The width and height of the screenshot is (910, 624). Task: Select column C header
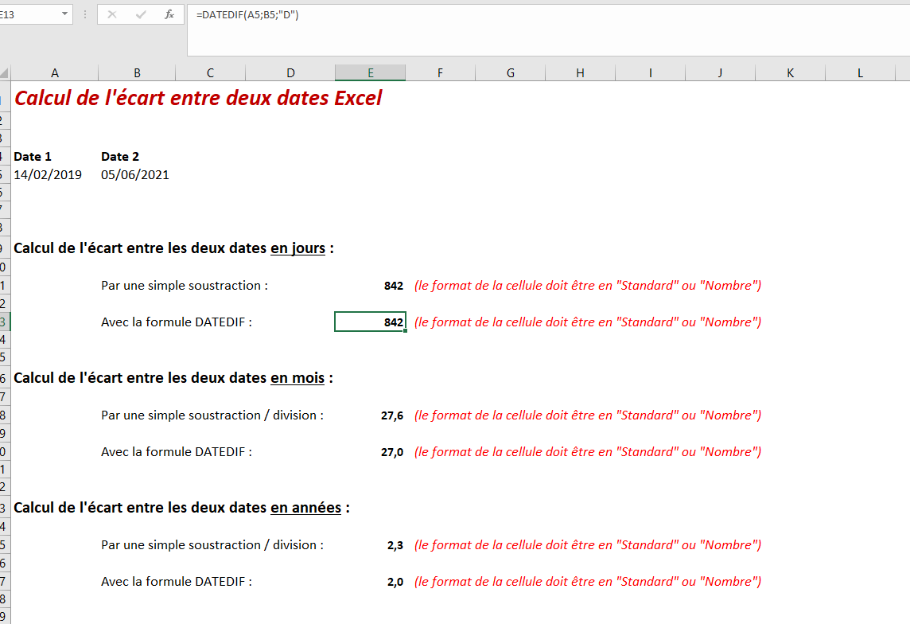point(210,73)
